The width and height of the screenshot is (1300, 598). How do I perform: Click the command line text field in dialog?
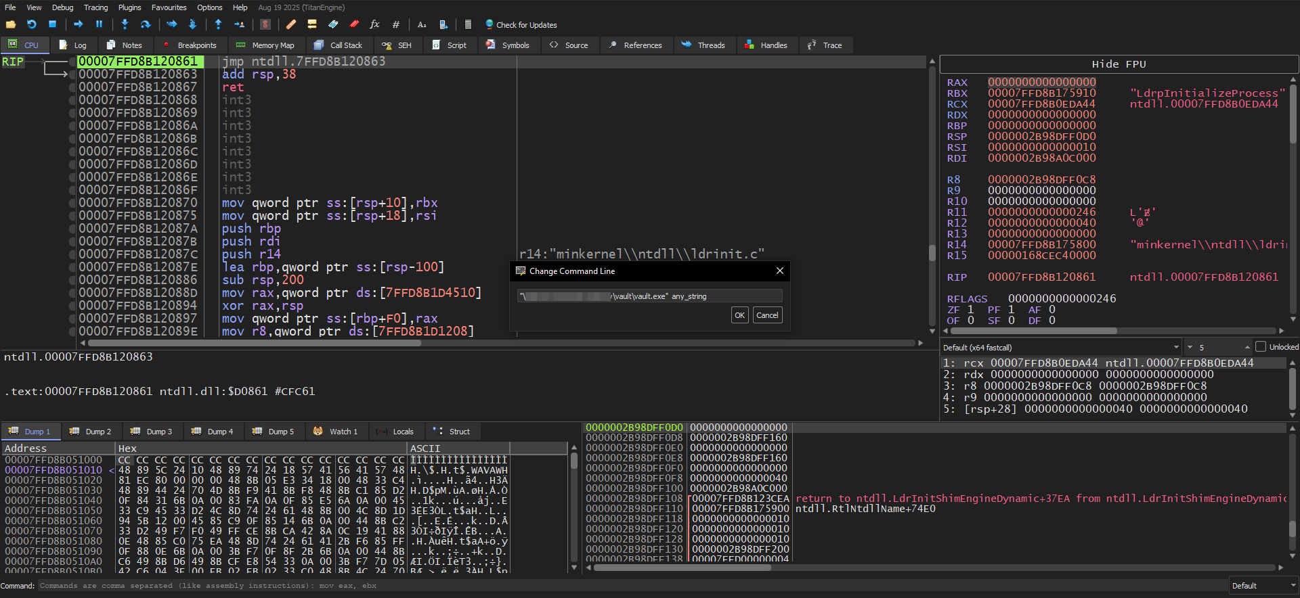tap(649, 296)
